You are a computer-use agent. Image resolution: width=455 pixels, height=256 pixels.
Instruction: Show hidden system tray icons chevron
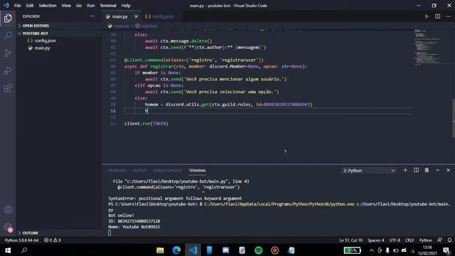(371, 250)
